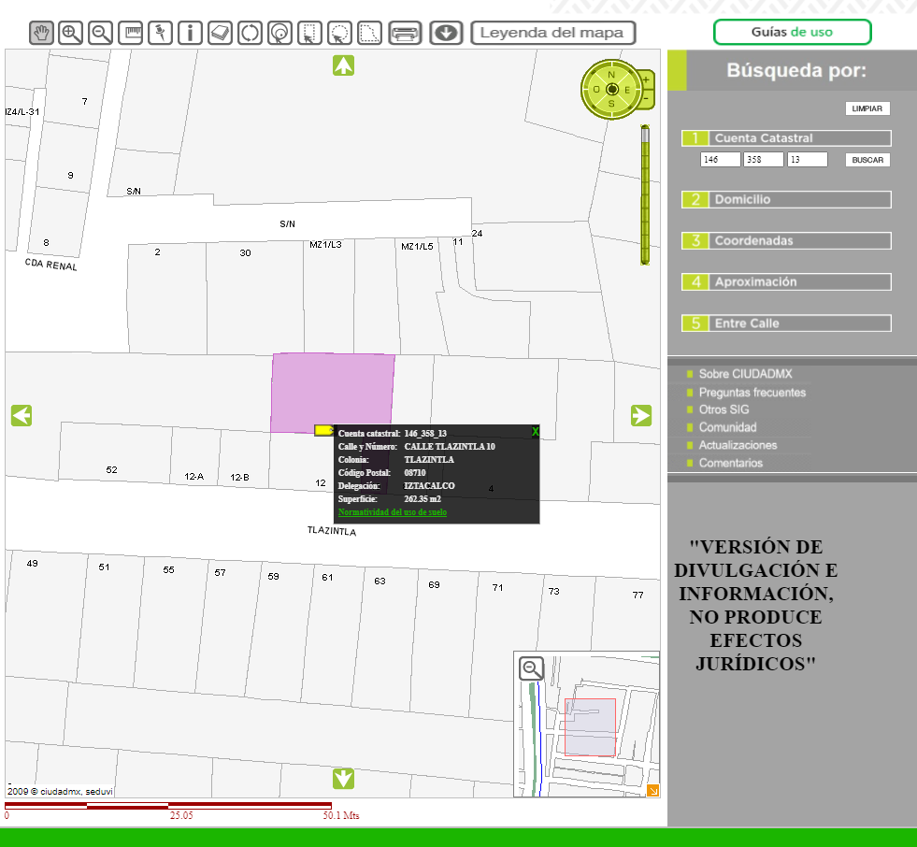Click first cuenta field containing 146
Screen dimensions: 917x847
click(x=721, y=160)
